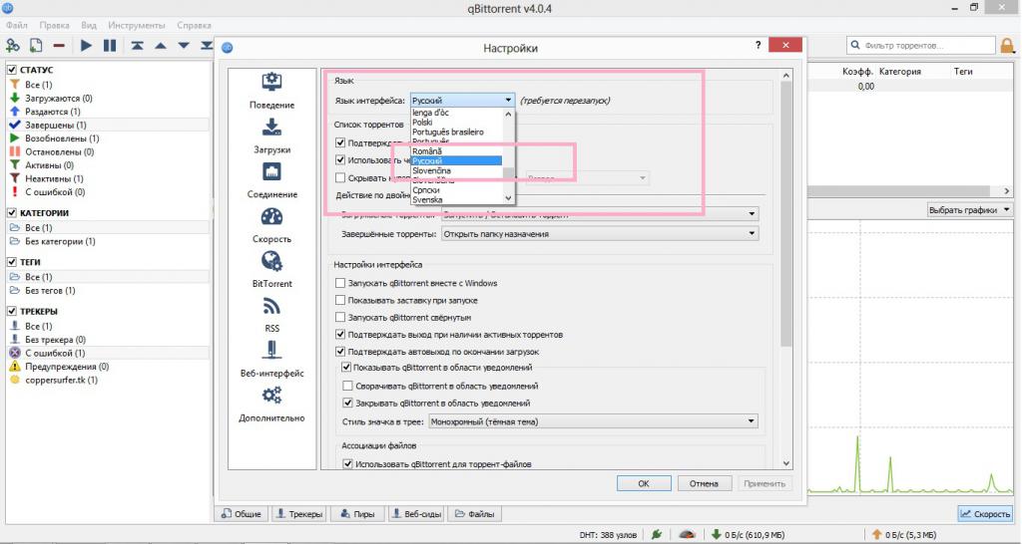This screenshot has height=544, width=1022.
Task: Enable Запускать qBittorrent свёрнутым checkbox
Action: 340,317
